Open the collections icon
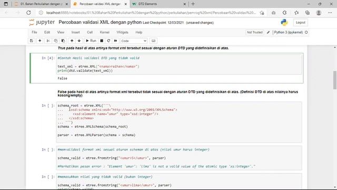337x190 pixels. click(x=308, y=13)
